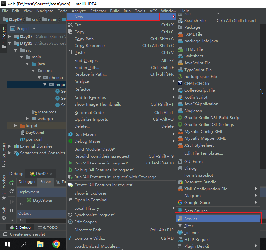
Task: Open Chrome from the Windows taskbar
Action: 56,244
